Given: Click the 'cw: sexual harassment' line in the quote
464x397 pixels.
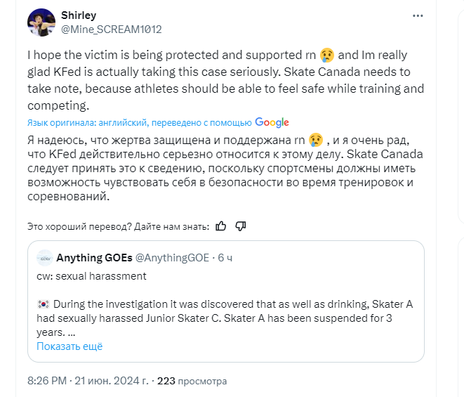Looking at the screenshot, I should [91, 276].
